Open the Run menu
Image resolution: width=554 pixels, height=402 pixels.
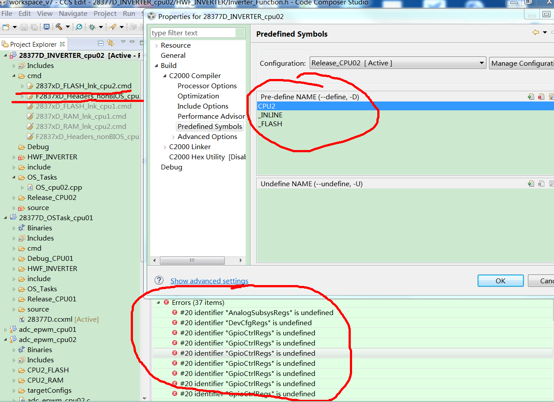(129, 13)
